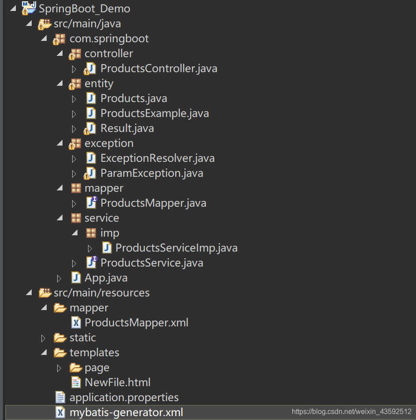The width and height of the screenshot is (416, 420).
Task: Click the ParamException.java file icon
Action: (x=90, y=173)
